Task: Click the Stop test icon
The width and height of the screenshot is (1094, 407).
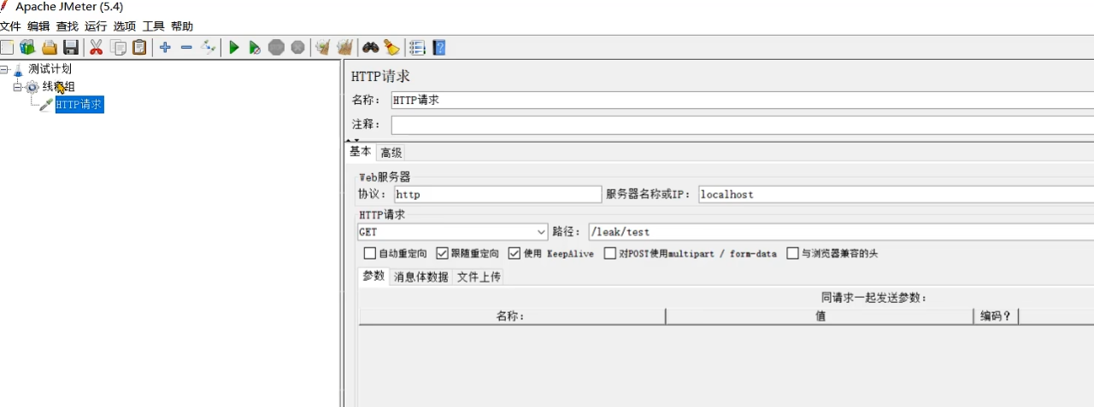Action: 276,48
